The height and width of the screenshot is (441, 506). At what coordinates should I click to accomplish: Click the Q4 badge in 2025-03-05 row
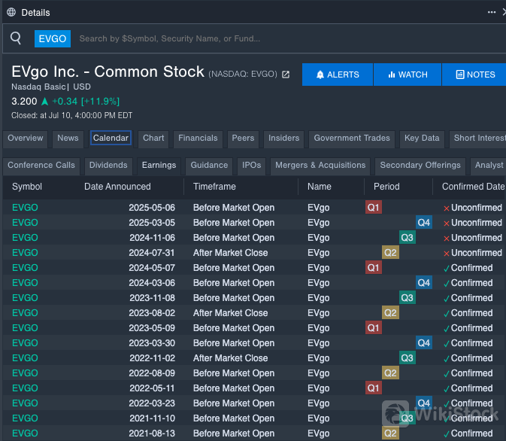click(x=424, y=223)
